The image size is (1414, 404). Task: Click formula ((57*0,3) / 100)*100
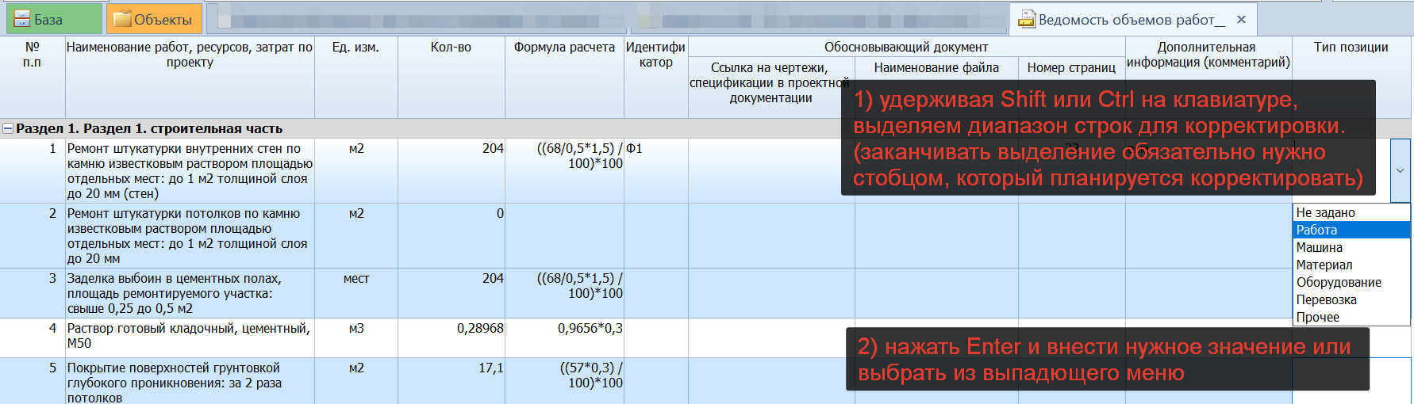[564, 382]
